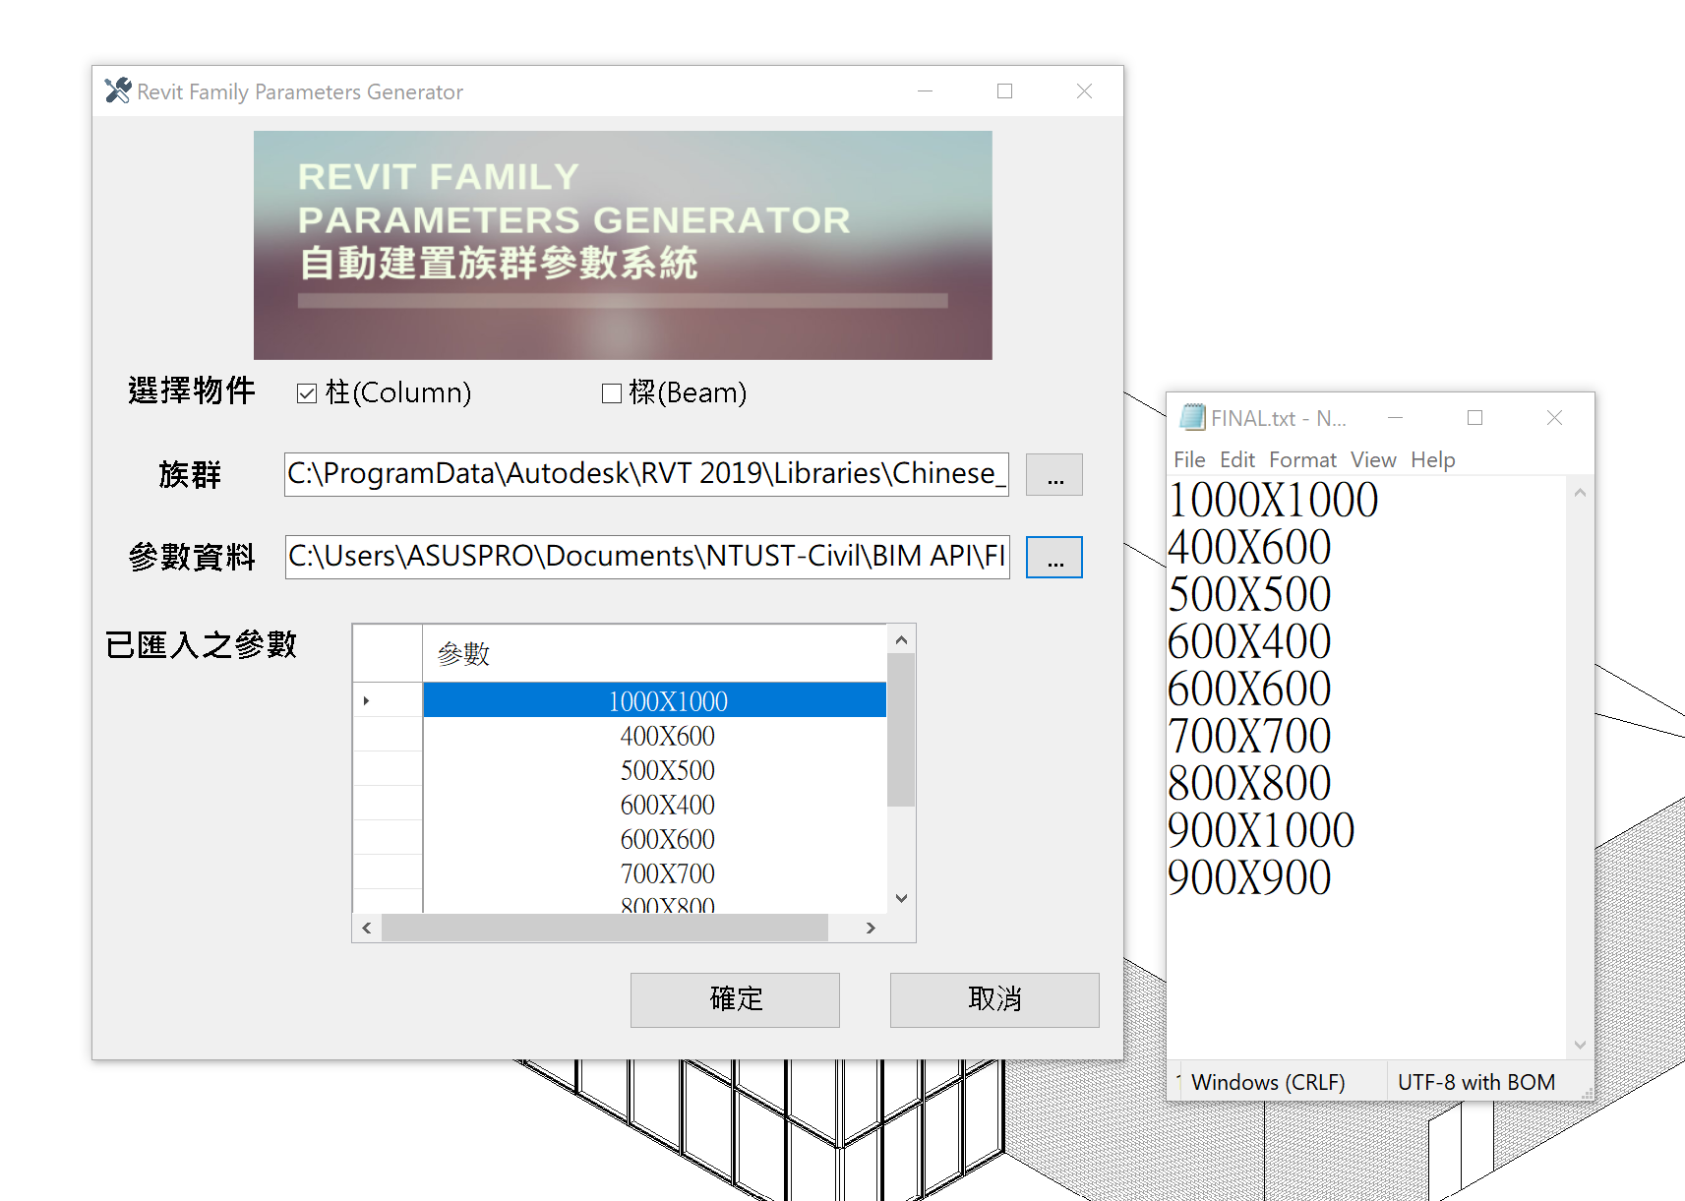Maximize the Revit Family Parameters Generator window
1685x1201 pixels.
pos(1004,91)
